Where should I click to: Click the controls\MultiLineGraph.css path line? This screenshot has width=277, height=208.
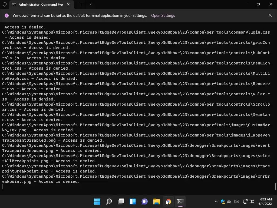pyautogui.click(x=136, y=76)
